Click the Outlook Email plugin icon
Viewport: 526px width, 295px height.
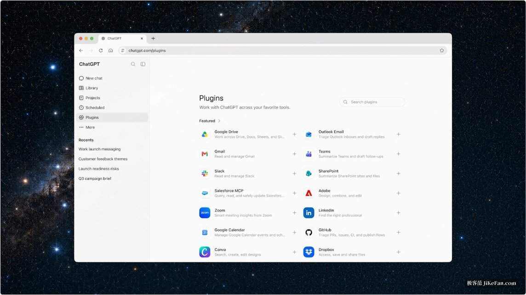coord(309,134)
